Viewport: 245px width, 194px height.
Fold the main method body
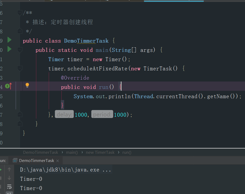pyautogui.click(x=20, y=50)
